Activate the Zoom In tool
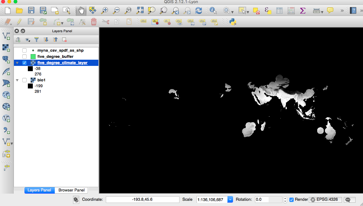Viewport: 363px width, 206px height. tap(105, 11)
